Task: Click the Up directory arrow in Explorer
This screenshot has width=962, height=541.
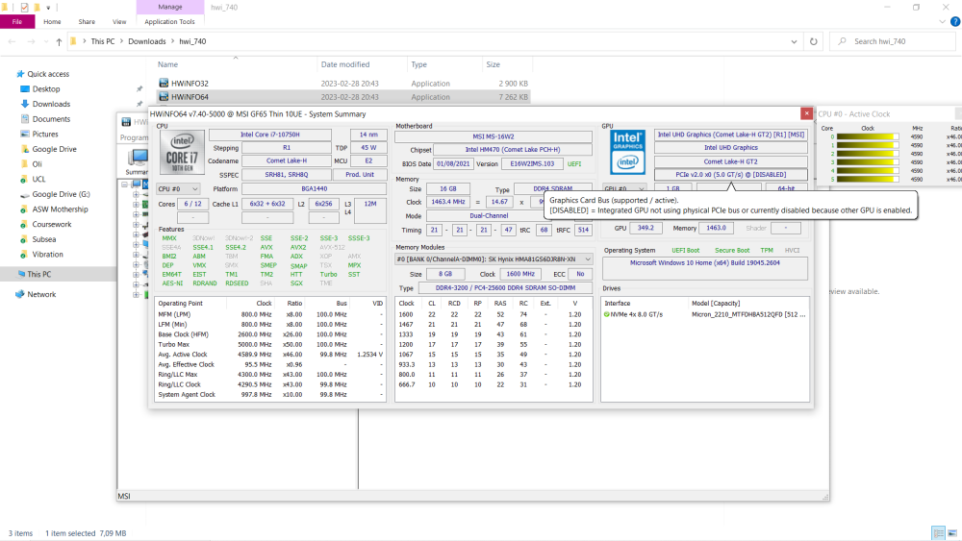Action: pos(59,41)
